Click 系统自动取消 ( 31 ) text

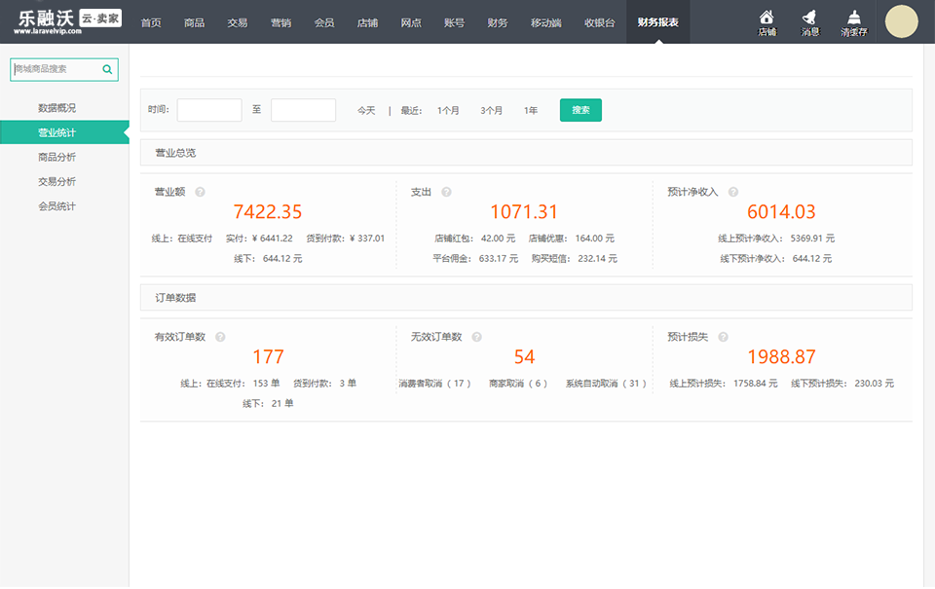(x=606, y=384)
